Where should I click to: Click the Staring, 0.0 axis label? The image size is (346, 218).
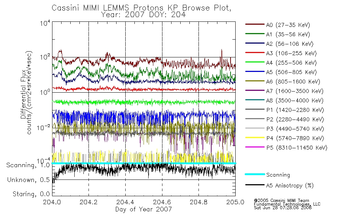click(31, 194)
